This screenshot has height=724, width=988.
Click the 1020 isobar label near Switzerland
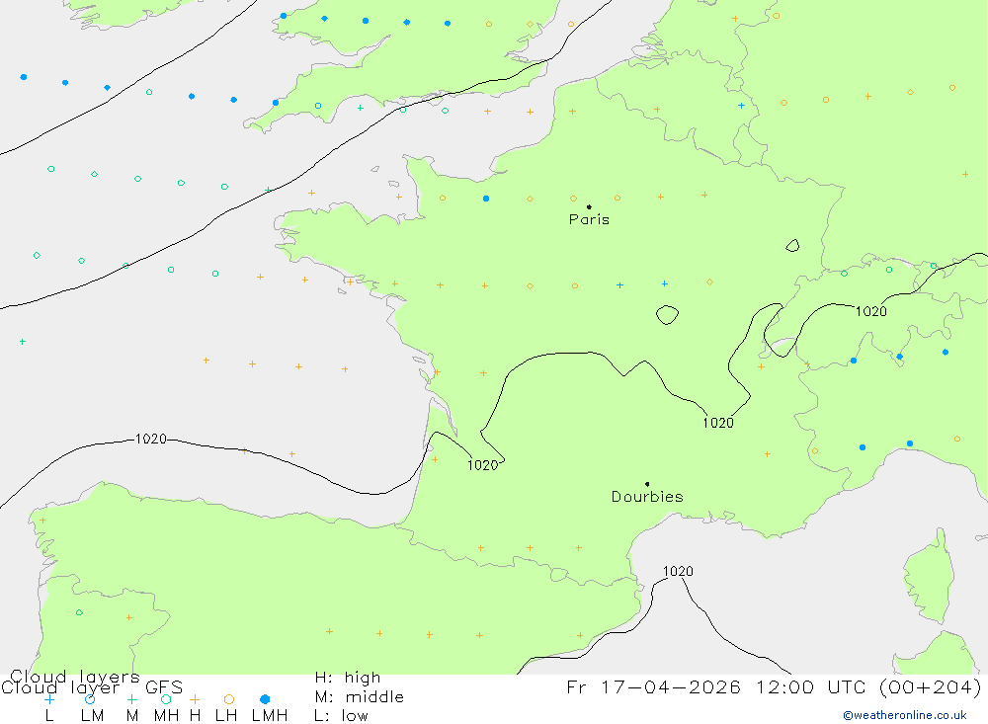(x=870, y=311)
